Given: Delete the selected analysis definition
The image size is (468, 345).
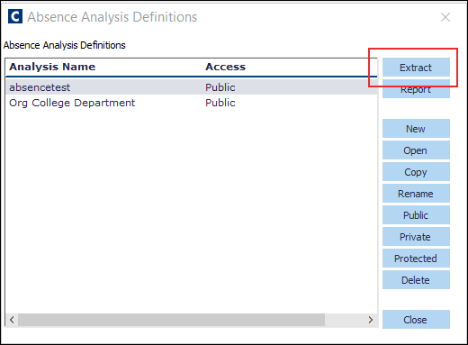Looking at the screenshot, I should click(x=416, y=280).
